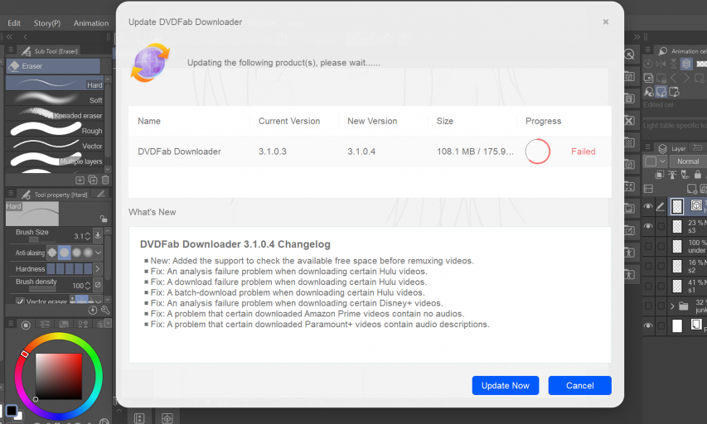This screenshot has width=707, height=424.
Task: Toggle the tool property lock icon
Action: click(x=104, y=219)
